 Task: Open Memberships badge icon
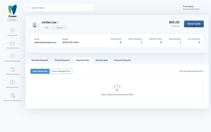12,82
